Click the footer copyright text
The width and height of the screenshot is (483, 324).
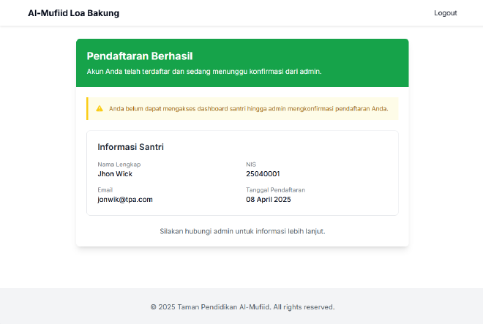242,307
